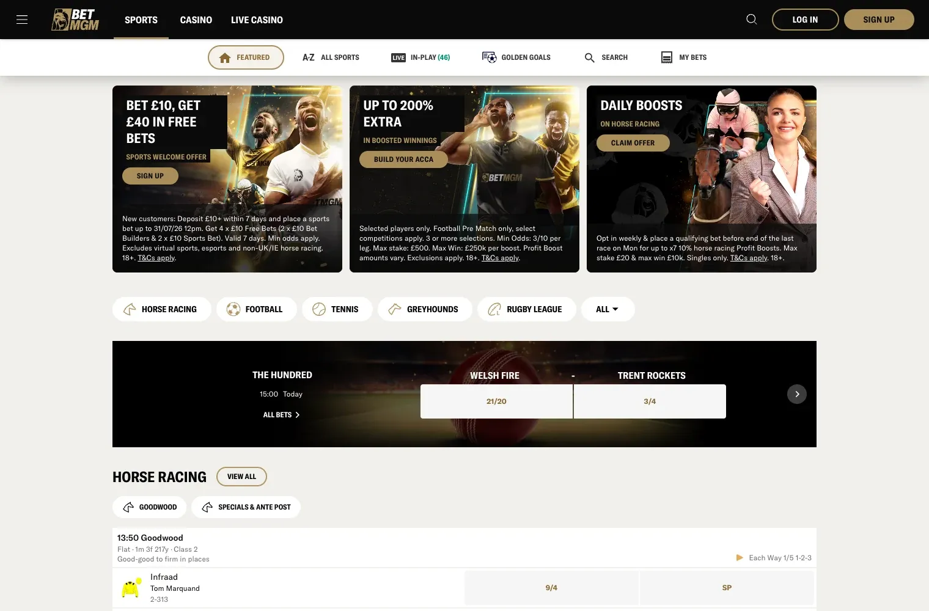
Task: Select the Rugby League sport chip
Action: [x=527, y=309]
